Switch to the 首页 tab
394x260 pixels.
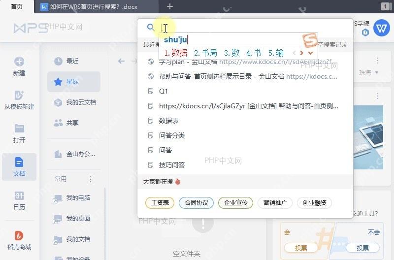tap(17, 6)
